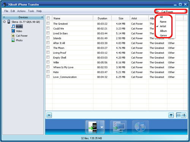
Task: Click export checked files to computer button
Action: (118, 127)
